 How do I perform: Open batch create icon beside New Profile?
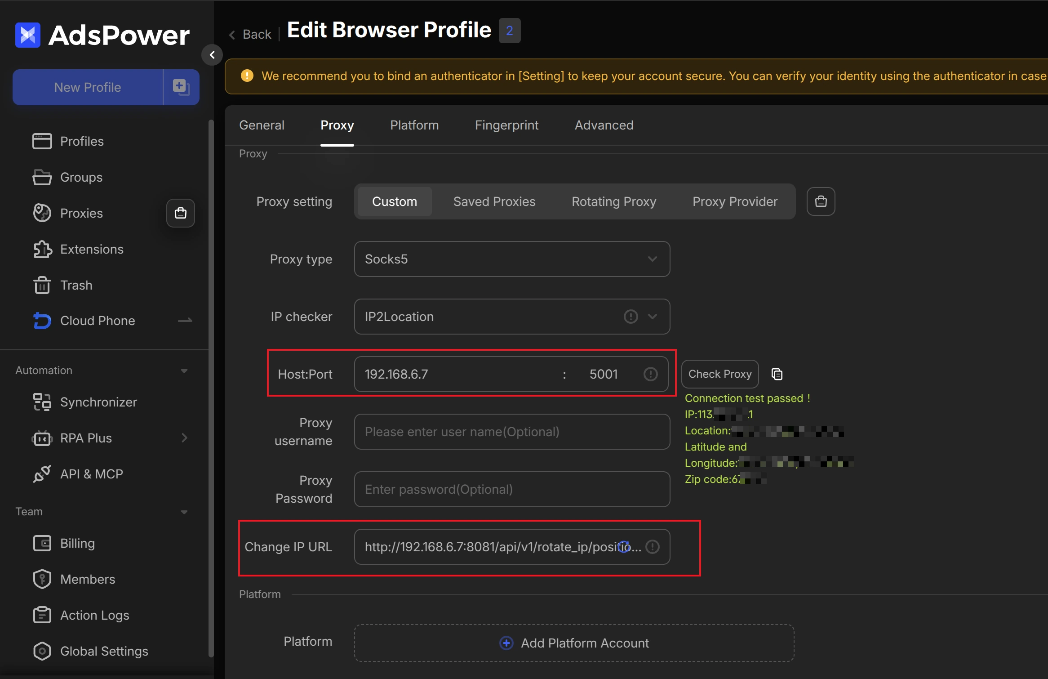click(x=181, y=87)
